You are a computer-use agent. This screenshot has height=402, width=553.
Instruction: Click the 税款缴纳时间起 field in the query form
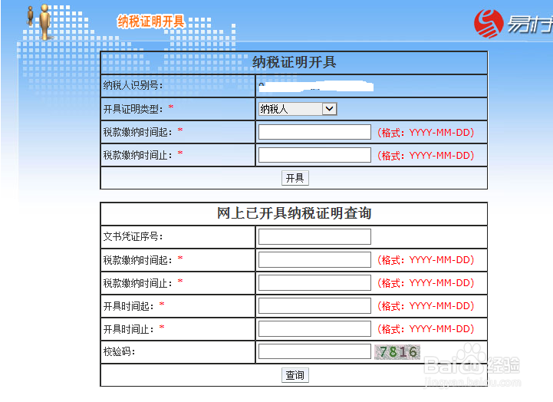[x=314, y=259]
